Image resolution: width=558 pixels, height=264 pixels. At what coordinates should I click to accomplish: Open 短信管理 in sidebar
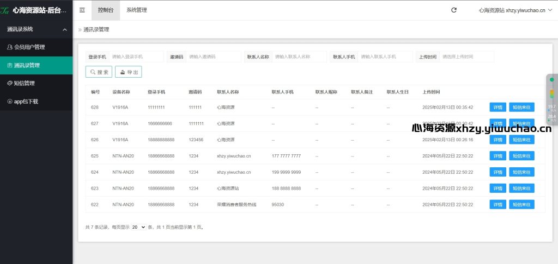[x=37, y=84]
